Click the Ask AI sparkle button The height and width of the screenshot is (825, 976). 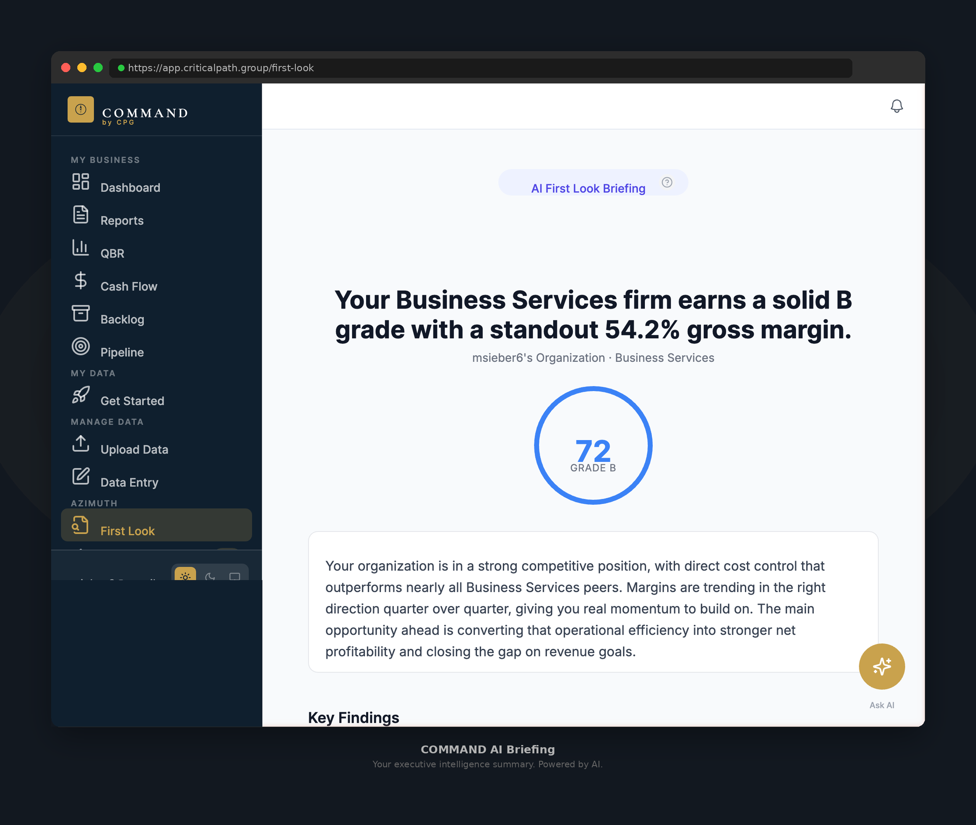(882, 666)
